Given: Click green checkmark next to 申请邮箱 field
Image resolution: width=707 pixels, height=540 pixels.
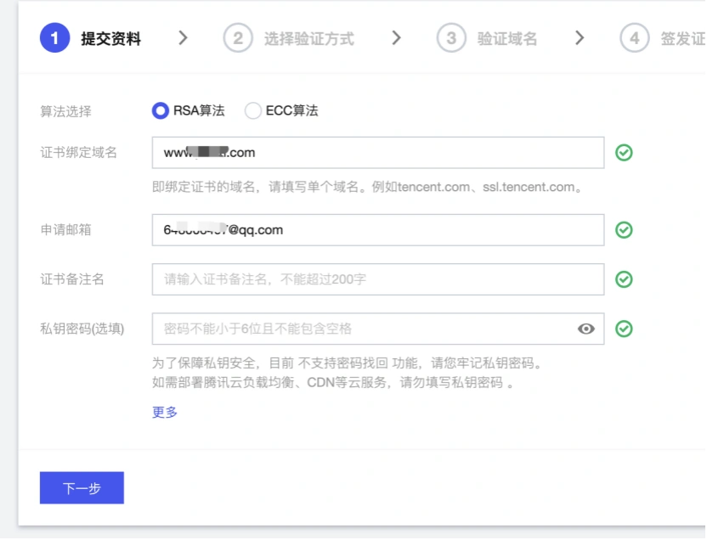Looking at the screenshot, I should [624, 230].
